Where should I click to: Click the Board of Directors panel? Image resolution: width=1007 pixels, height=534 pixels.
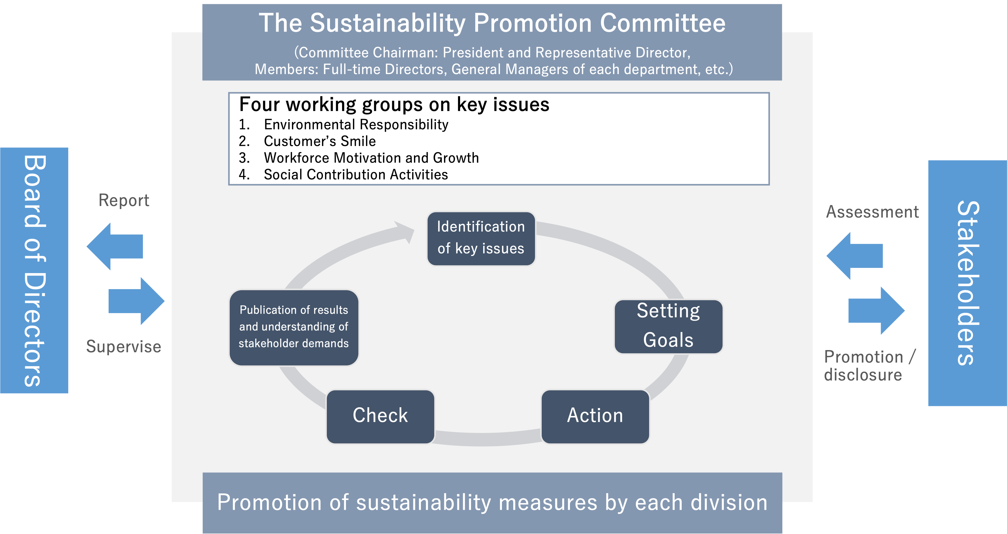tap(34, 270)
